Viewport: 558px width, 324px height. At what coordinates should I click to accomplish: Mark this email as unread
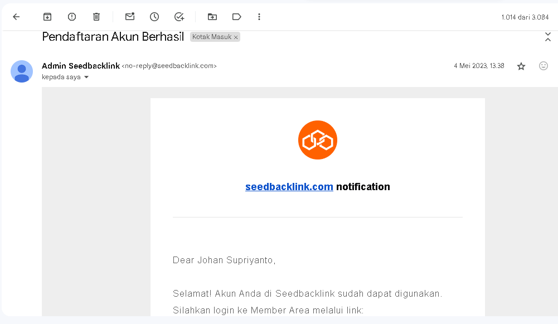(130, 16)
